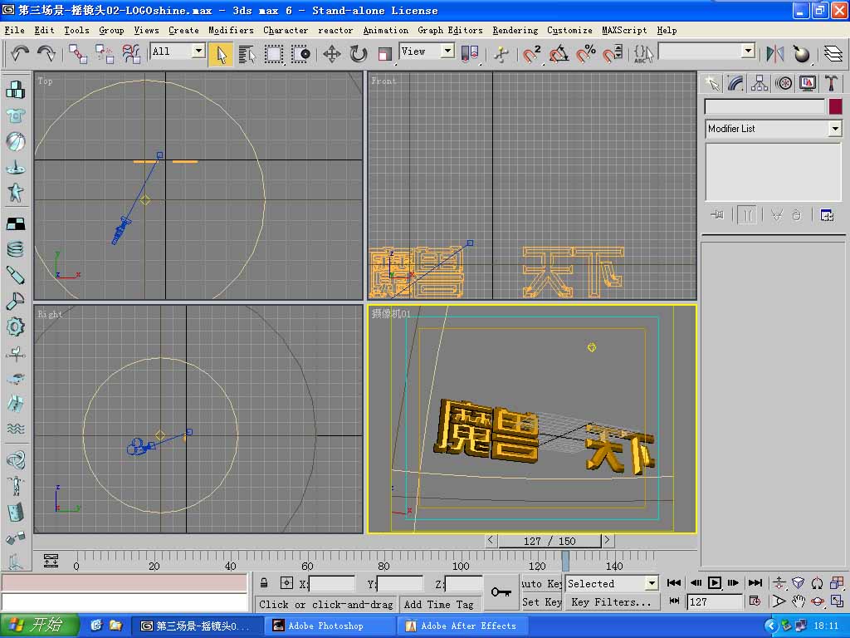Open the Modifiers menu
The width and height of the screenshot is (850, 638).
click(x=231, y=31)
